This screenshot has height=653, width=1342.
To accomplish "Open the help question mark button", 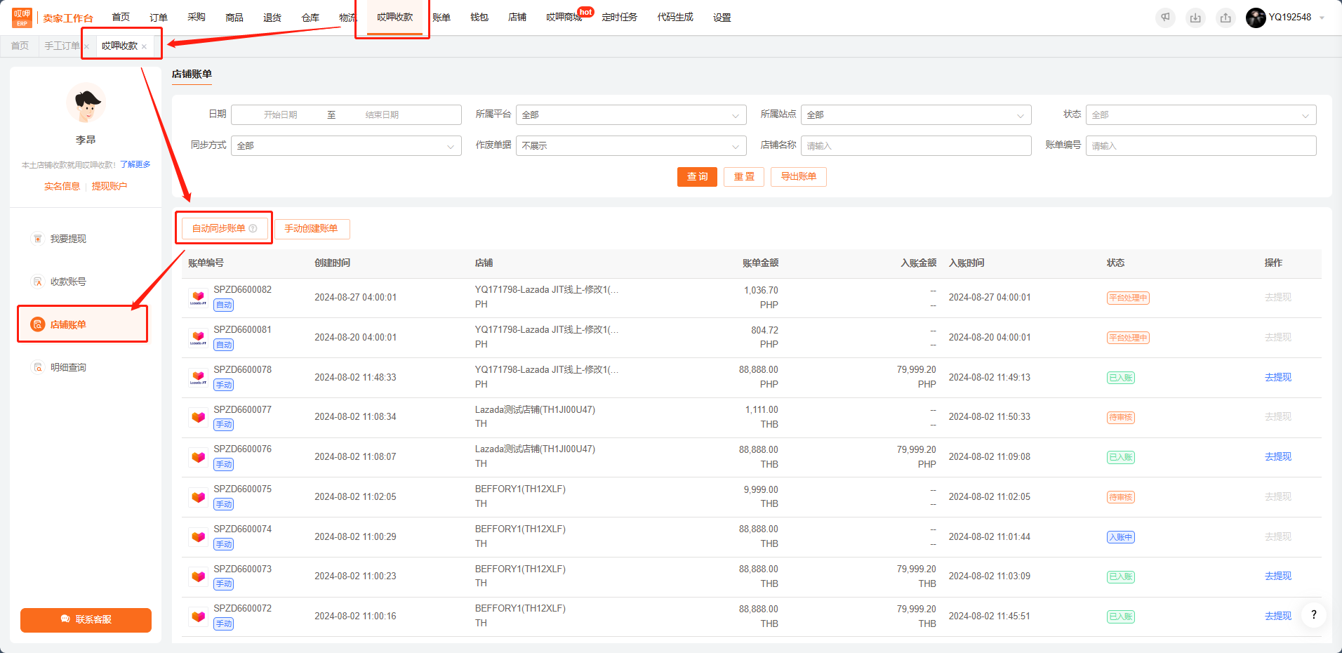I will [x=1314, y=614].
